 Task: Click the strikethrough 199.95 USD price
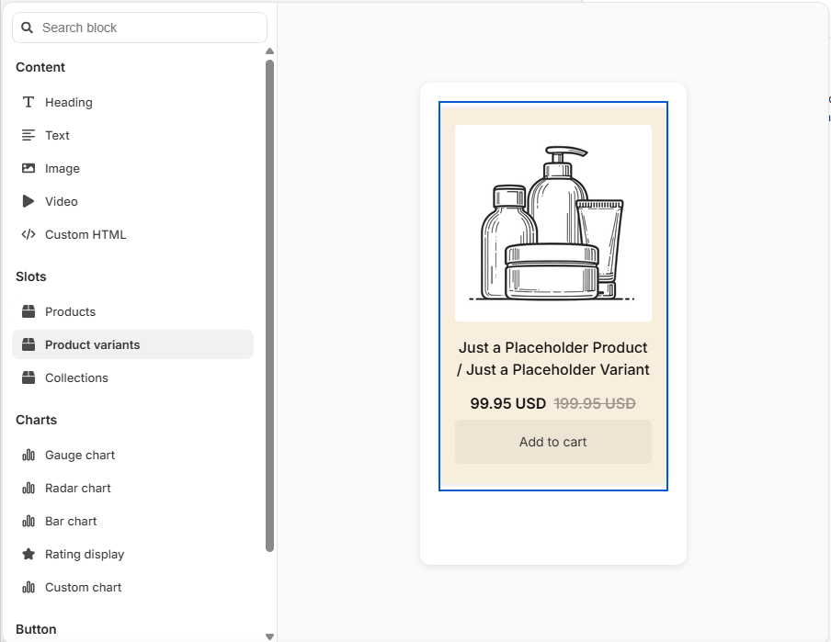pyautogui.click(x=596, y=401)
